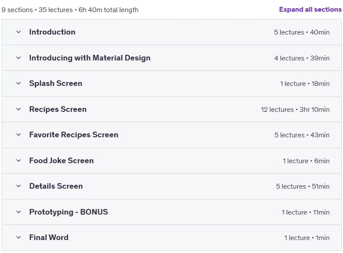Click the 12 lectures 3hr 10min label
Viewport: 343px width, 253px height.
click(x=295, y=109)
